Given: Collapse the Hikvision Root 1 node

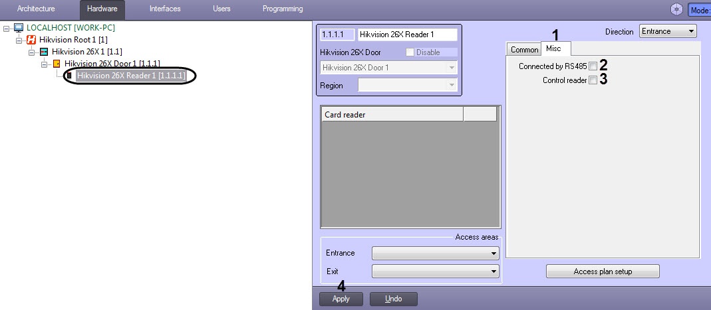Looking at the screenshot, I should coord(19,40).
